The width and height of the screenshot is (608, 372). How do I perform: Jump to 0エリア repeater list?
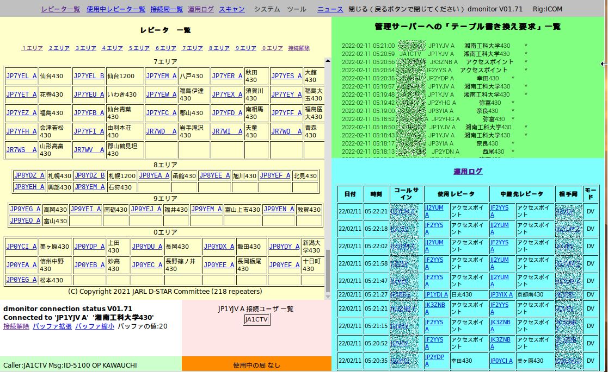tap(273, 48)
